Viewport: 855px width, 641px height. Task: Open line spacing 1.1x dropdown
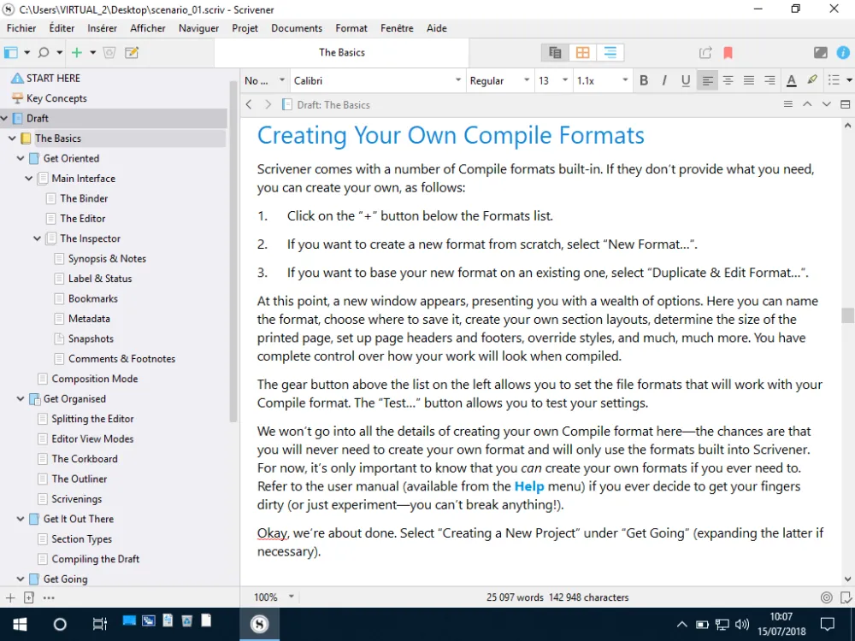click(602, 80)
